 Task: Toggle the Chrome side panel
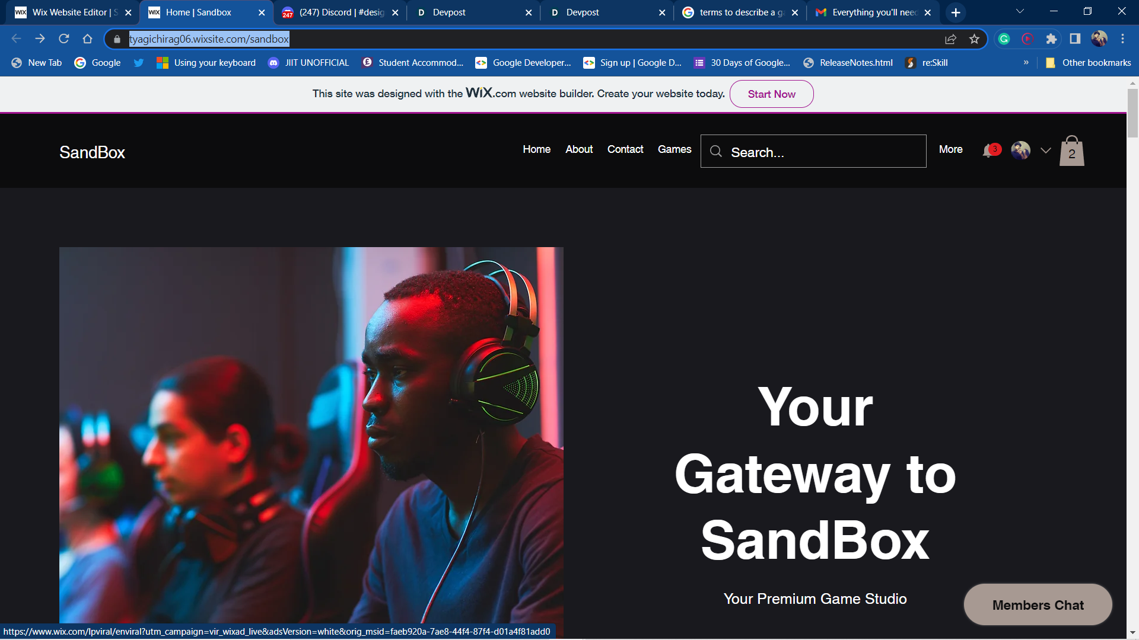[x=1075, y=39]
